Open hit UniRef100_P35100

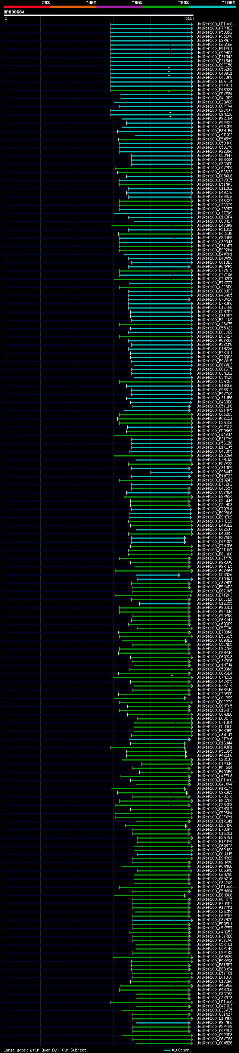[x=214, y=37]
